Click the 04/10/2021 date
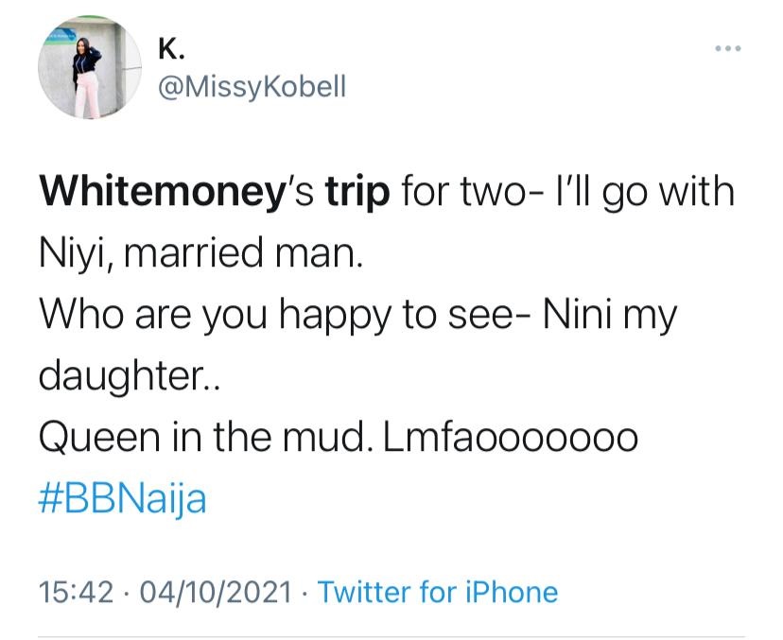Screen dimensions: 783x640 click(x=216, y=593)
